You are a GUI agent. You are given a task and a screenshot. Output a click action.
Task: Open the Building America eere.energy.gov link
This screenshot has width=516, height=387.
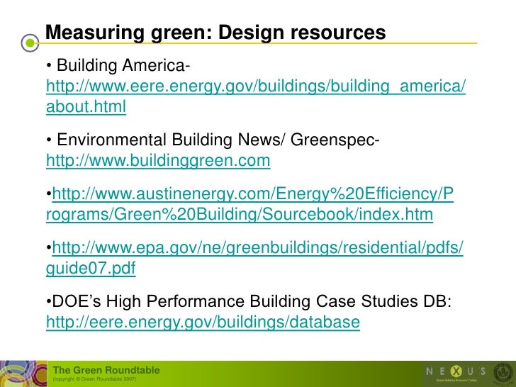pyautogui.click(x=256, y=96)
